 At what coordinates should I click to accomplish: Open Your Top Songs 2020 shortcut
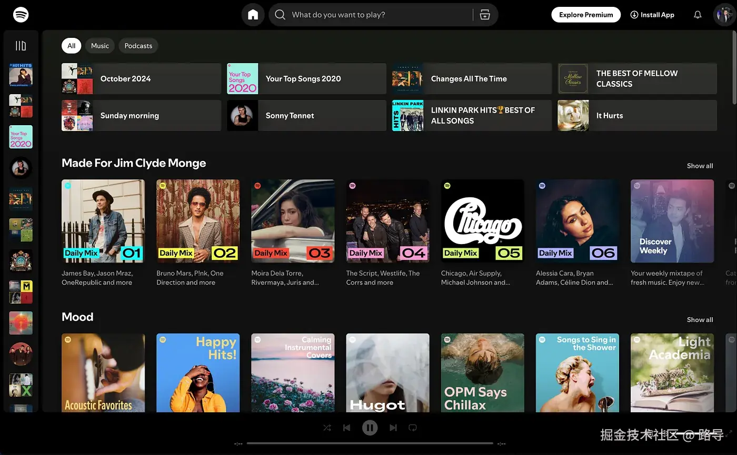click(306, 79)
